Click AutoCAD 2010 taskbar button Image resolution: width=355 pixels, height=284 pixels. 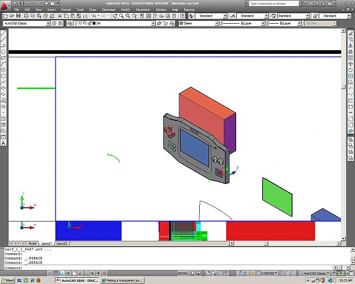tap(77, 280)
